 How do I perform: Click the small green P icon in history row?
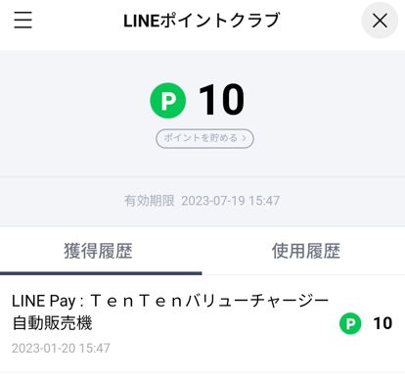click(x=350, y=323)
